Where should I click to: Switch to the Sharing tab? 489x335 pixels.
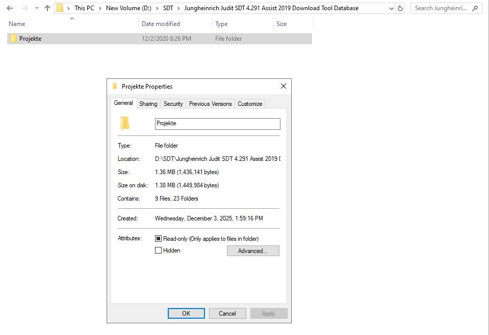point(148,104)
